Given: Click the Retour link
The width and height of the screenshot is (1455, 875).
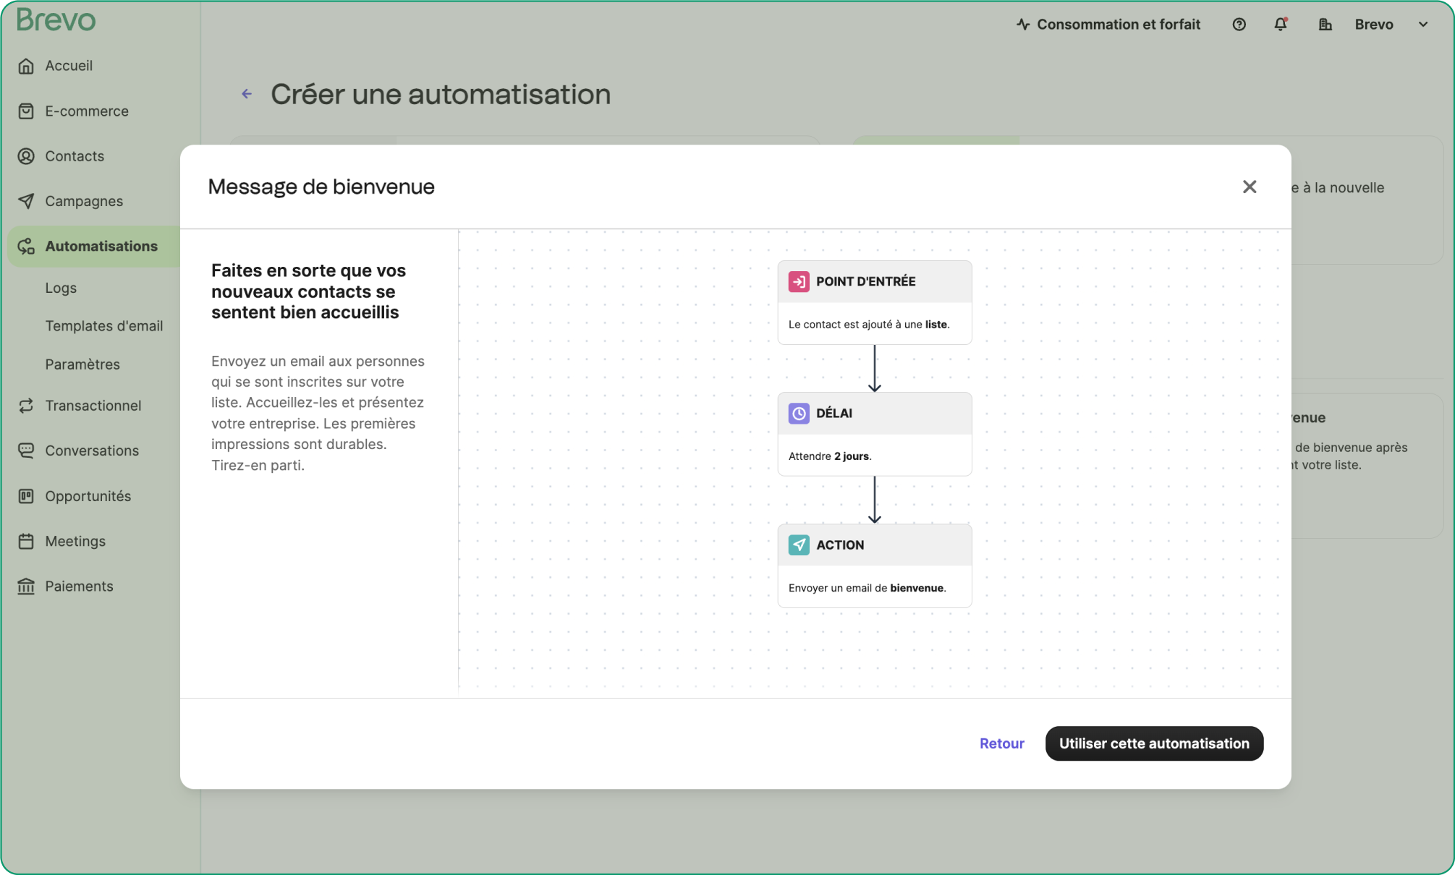Looking at the screenshot, I should pyautogui.click(x=1001, y=743).
